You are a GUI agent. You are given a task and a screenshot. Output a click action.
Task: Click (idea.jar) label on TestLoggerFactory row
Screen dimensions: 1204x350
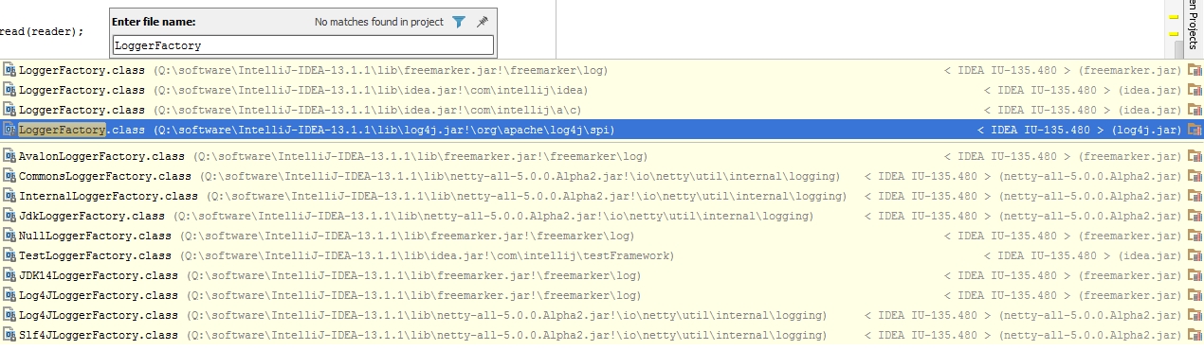[x=1150, y=255]
